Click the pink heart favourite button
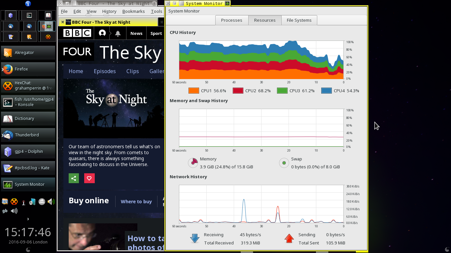 coord(89,178)
